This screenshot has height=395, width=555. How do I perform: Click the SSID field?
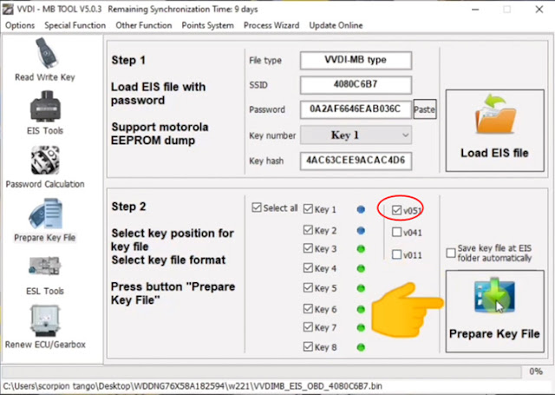pyautogui.click(x=356, y=85)
